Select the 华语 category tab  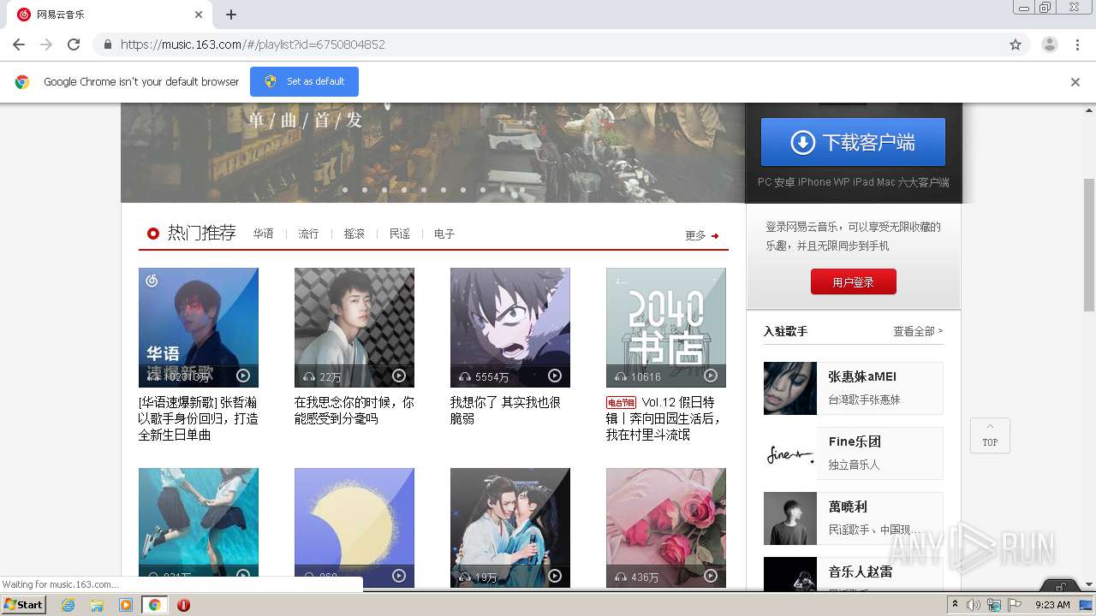pyautogui.click(x=263, y=234)
